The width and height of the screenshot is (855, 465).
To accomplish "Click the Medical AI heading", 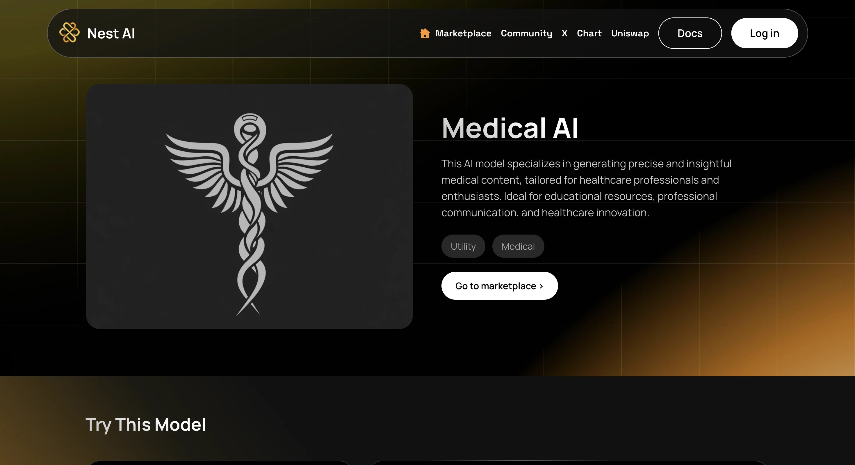I will 510,128.
